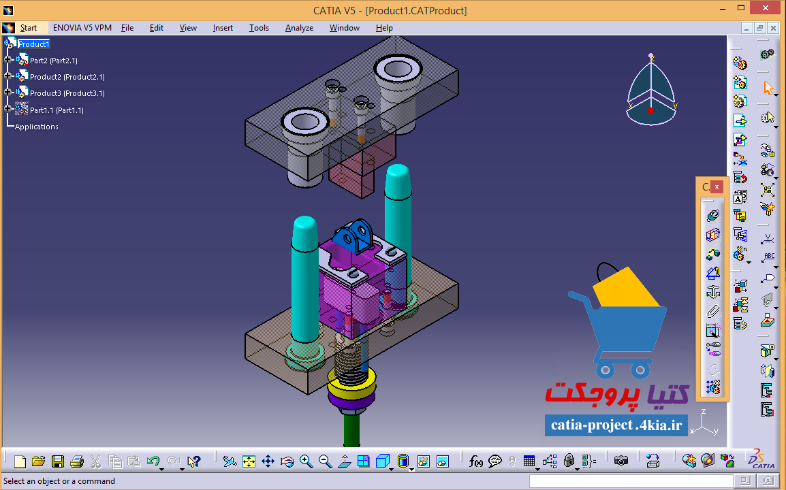Click the Coincidence Constraint icon in floating toolbar
This screenshot has height=490, width=786.
(x=713, y=216)
